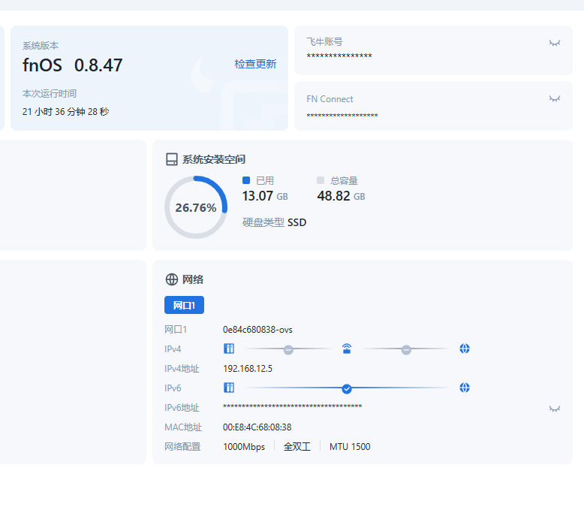Screen dimensions: 584x507
Task: Click the IPv4 address 192.168.12.5
Action: (x=248, y=369)
